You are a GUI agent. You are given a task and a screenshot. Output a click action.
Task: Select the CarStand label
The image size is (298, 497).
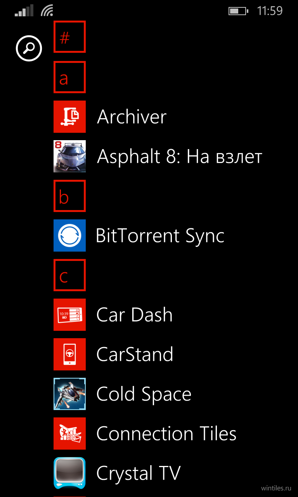click(135, 354)
